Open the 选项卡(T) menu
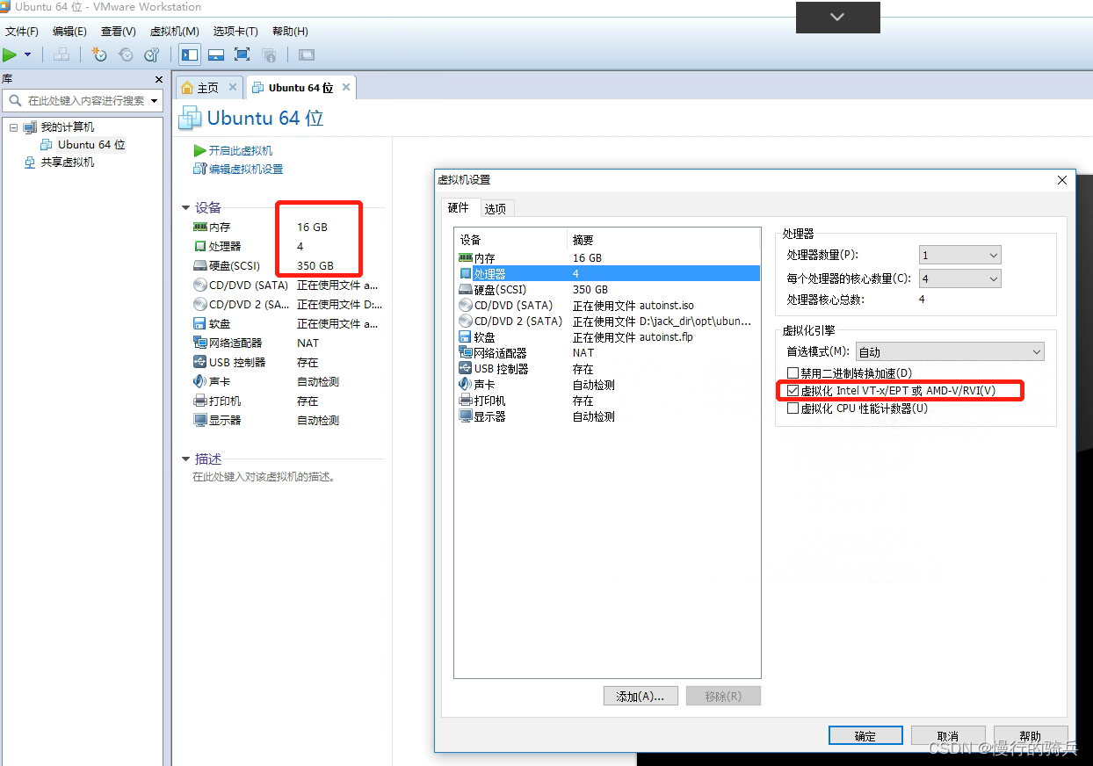The width and height of the screenshot is (1093, 766). [x=235, y=32]
